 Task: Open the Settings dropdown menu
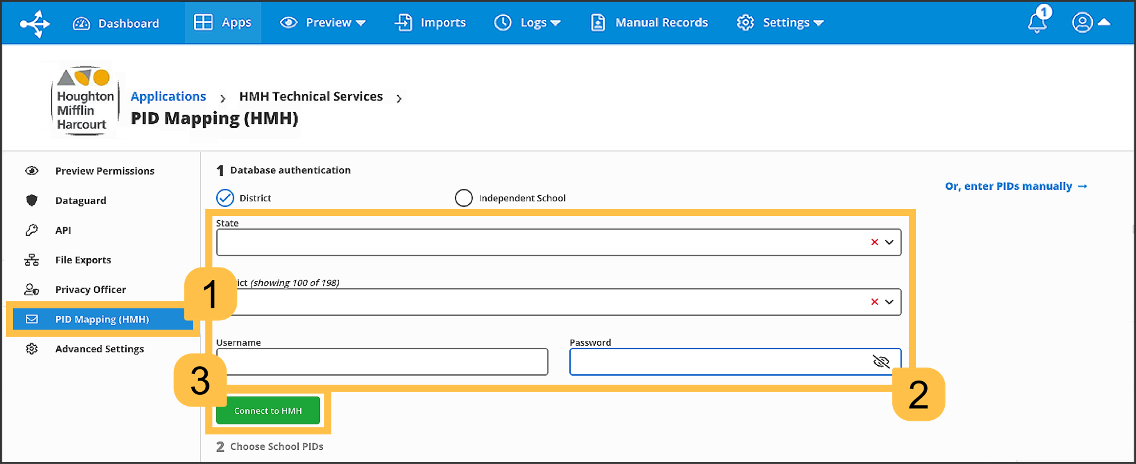click(x=780, y=22)
